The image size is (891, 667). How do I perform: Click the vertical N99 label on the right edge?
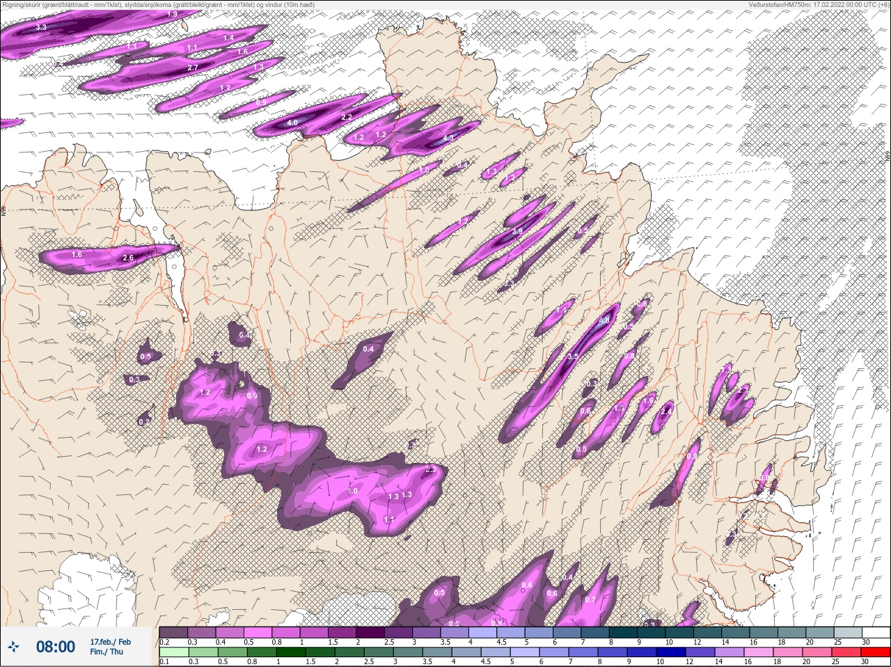point(888,157)
